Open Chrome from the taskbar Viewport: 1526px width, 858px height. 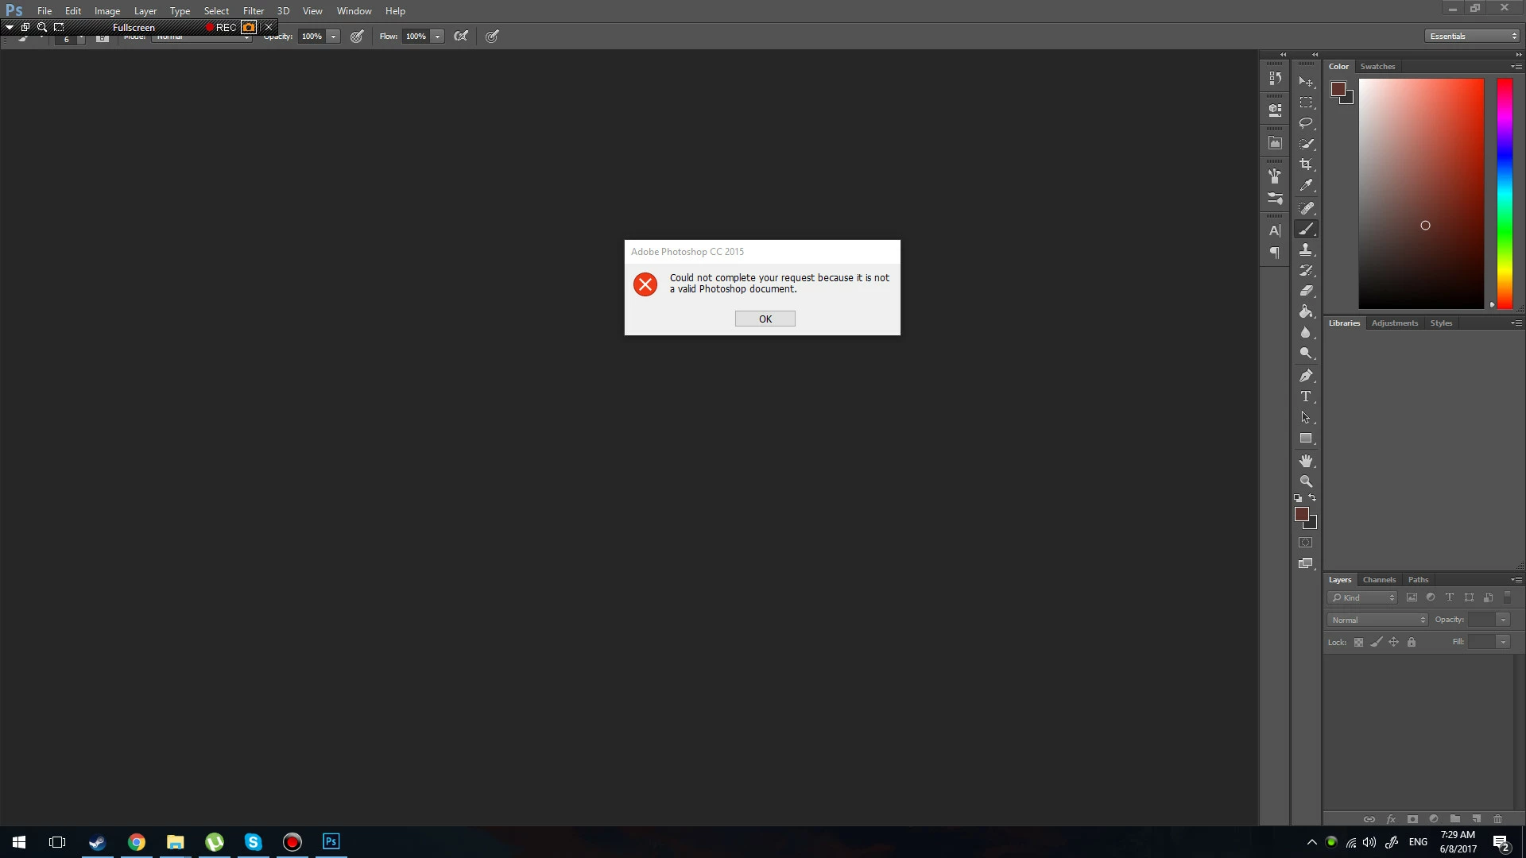pos(137,842)
